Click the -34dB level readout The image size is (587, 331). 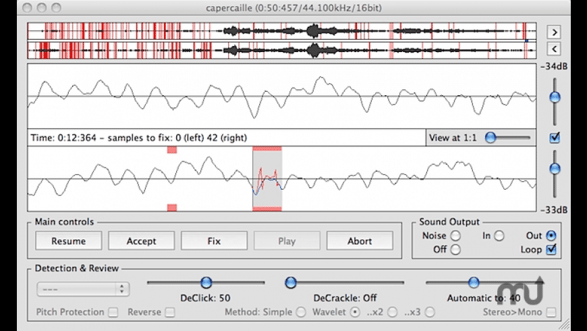(x=554, y=67)
